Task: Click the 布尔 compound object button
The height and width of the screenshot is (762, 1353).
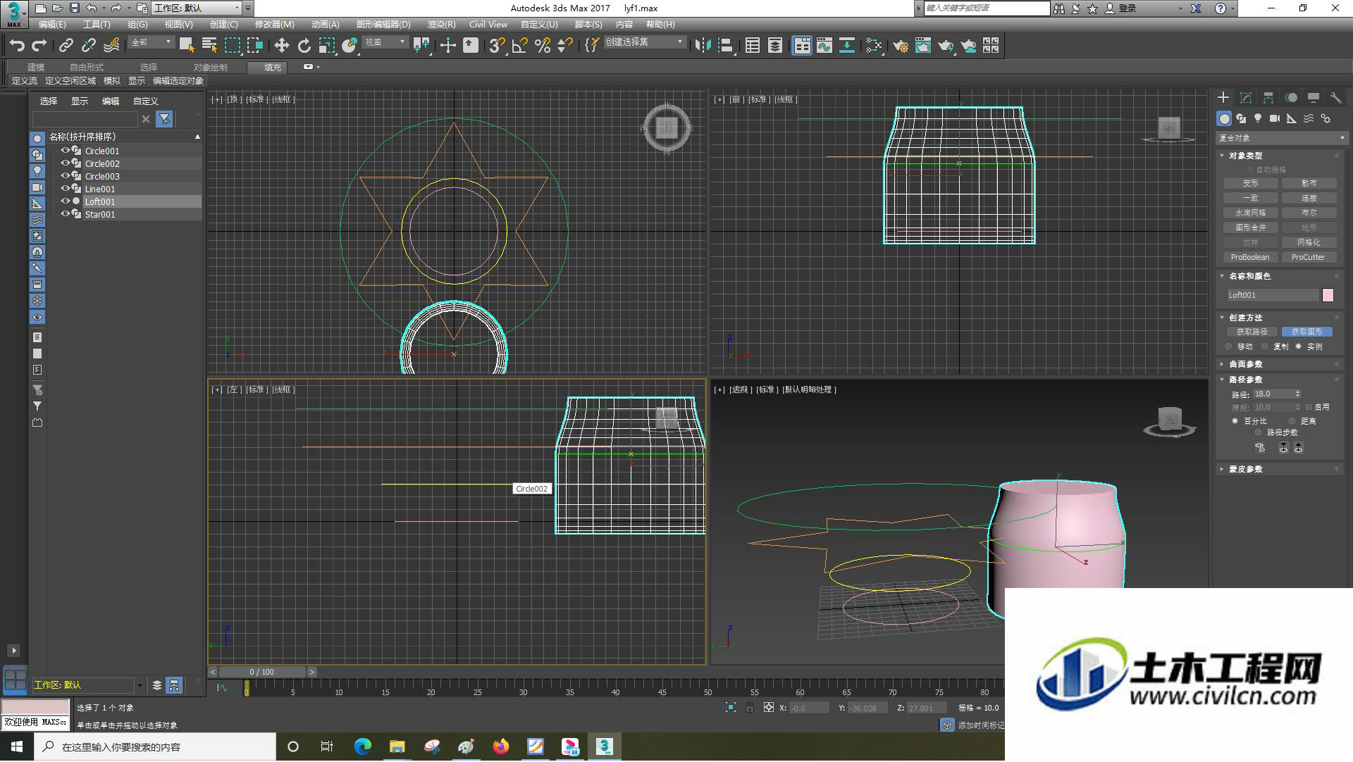Action: tap(1308, 213)
